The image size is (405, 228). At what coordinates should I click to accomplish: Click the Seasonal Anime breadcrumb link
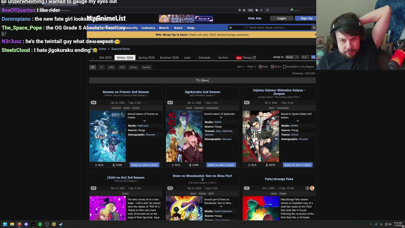[x=120, y=49]
